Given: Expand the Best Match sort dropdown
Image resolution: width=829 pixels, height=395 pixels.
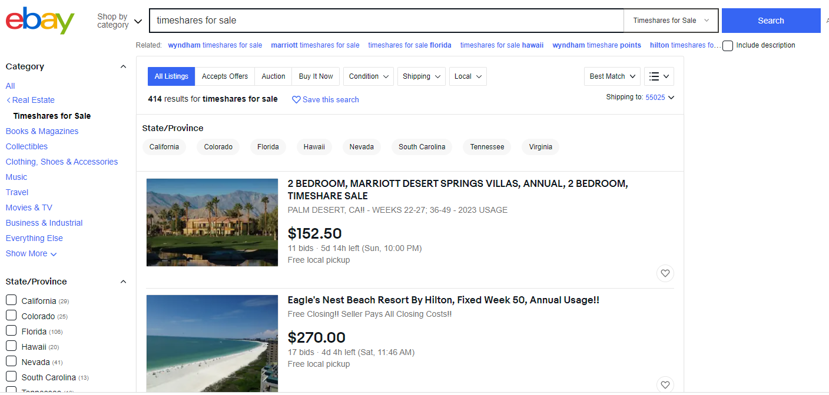Looking at the screenshot, I should (x=612, y=76).
